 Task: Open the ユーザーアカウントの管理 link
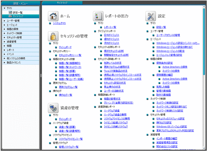click(x=168, y=35)
